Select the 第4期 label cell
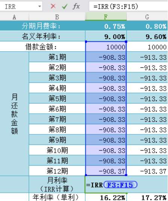 click(57, 88)
